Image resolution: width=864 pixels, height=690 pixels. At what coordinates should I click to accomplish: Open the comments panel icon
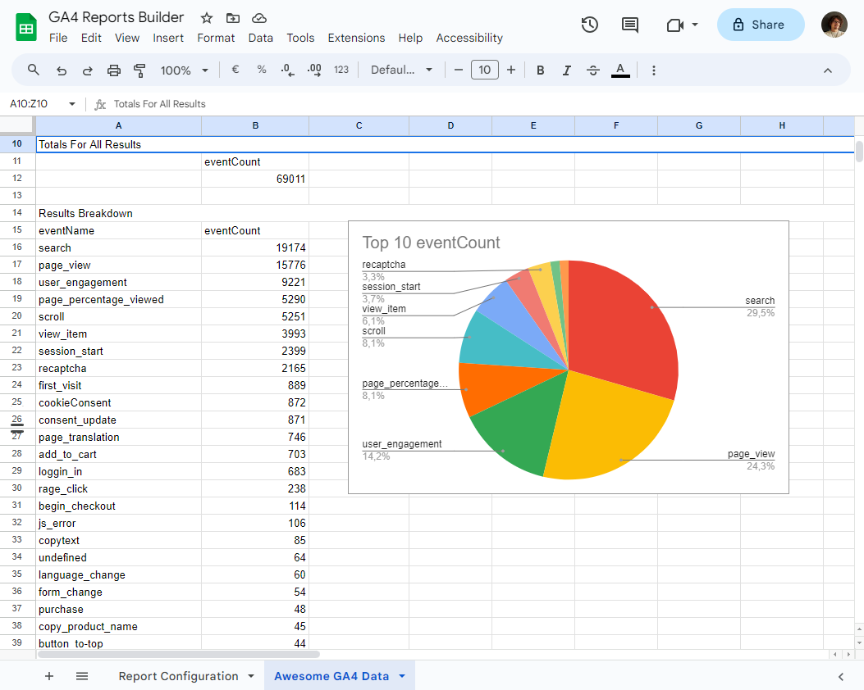point(630,25)
